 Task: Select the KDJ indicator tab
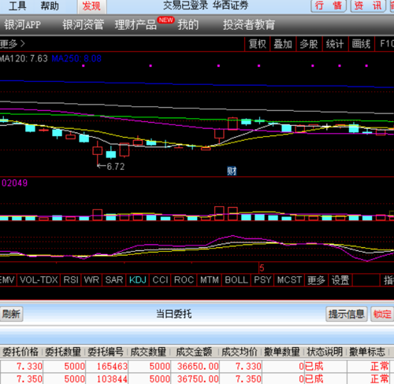click(x=138, y=280)
